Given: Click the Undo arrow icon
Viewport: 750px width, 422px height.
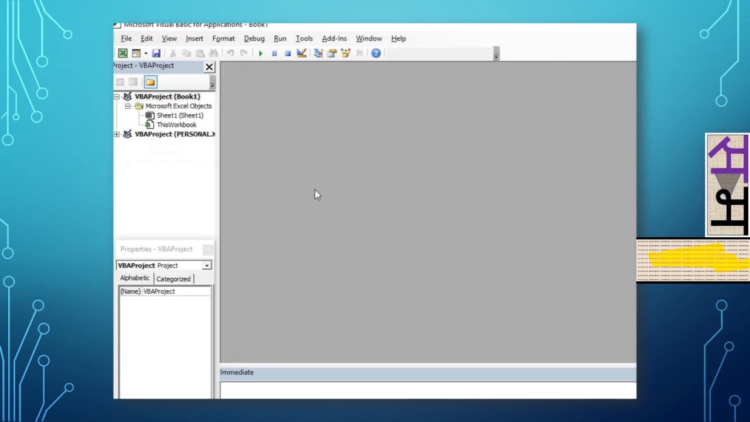Looking at the screenshot, I should click(x=230, y=53).
